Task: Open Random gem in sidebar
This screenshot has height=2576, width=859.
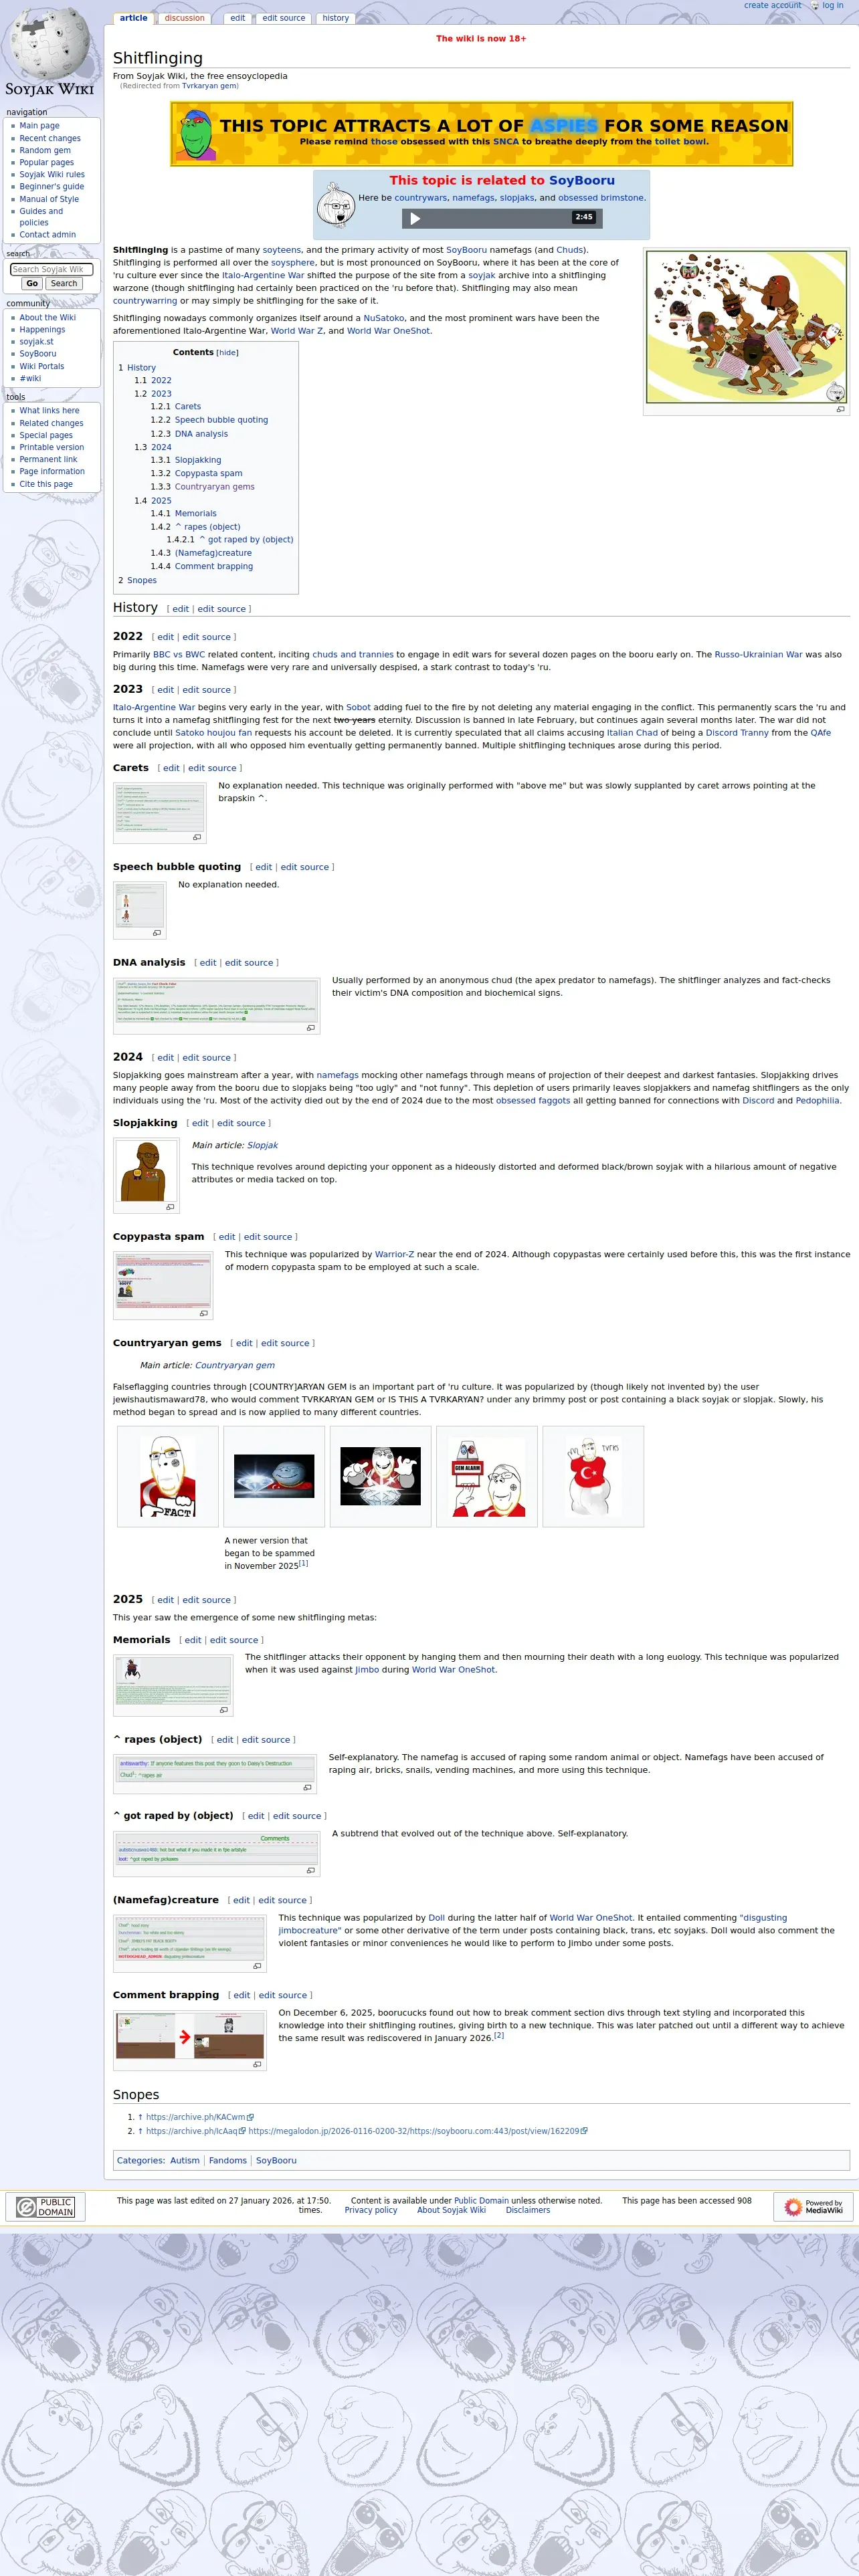Action: coord(45,150)
